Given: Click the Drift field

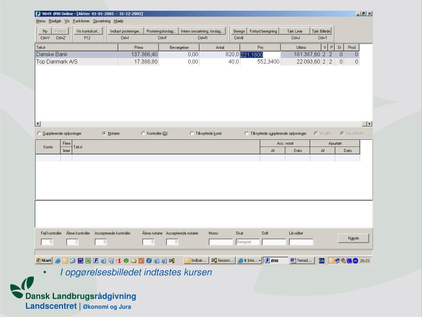Looking at the screenshot, I should [x=274, y=242].
